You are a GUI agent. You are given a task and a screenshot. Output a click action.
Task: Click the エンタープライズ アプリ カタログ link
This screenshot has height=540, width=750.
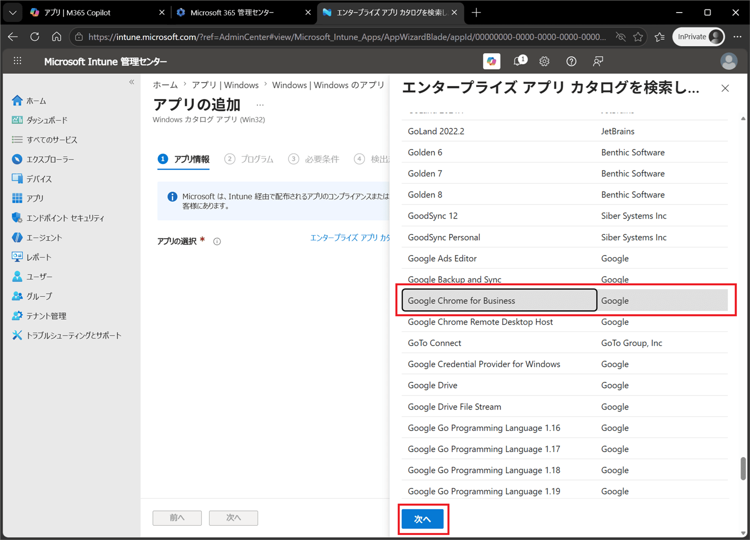(350, 237)
